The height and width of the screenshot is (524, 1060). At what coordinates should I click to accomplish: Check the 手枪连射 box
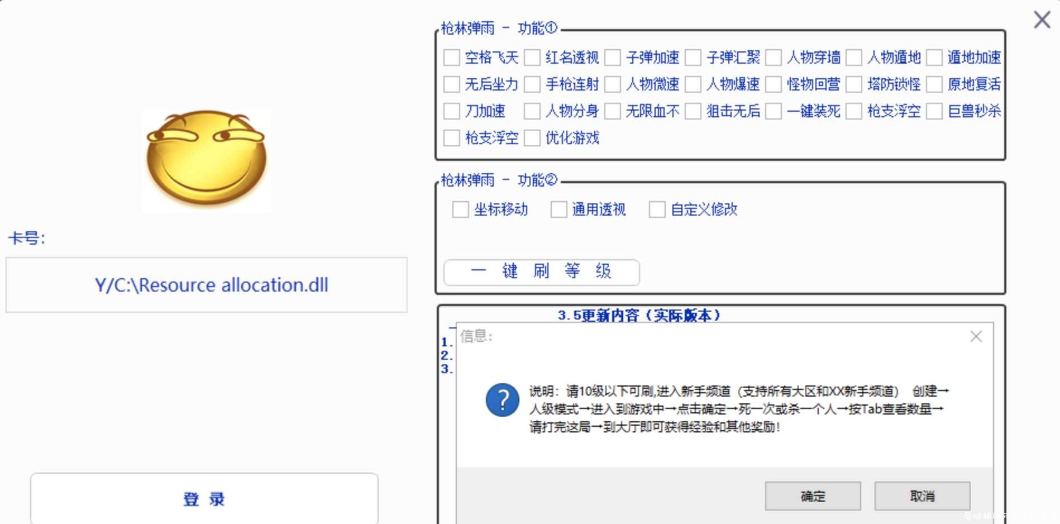point(532,84)
